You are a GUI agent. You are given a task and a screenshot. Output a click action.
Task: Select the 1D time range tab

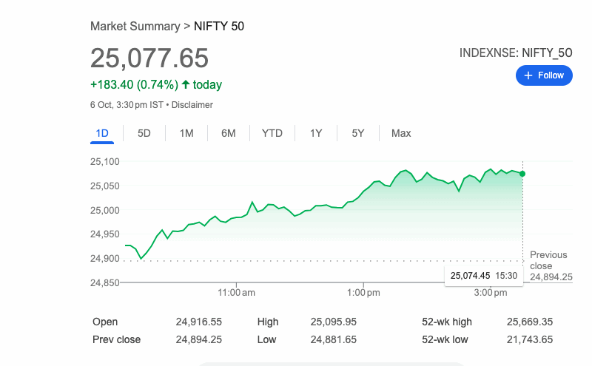click(x=102, y=133)
